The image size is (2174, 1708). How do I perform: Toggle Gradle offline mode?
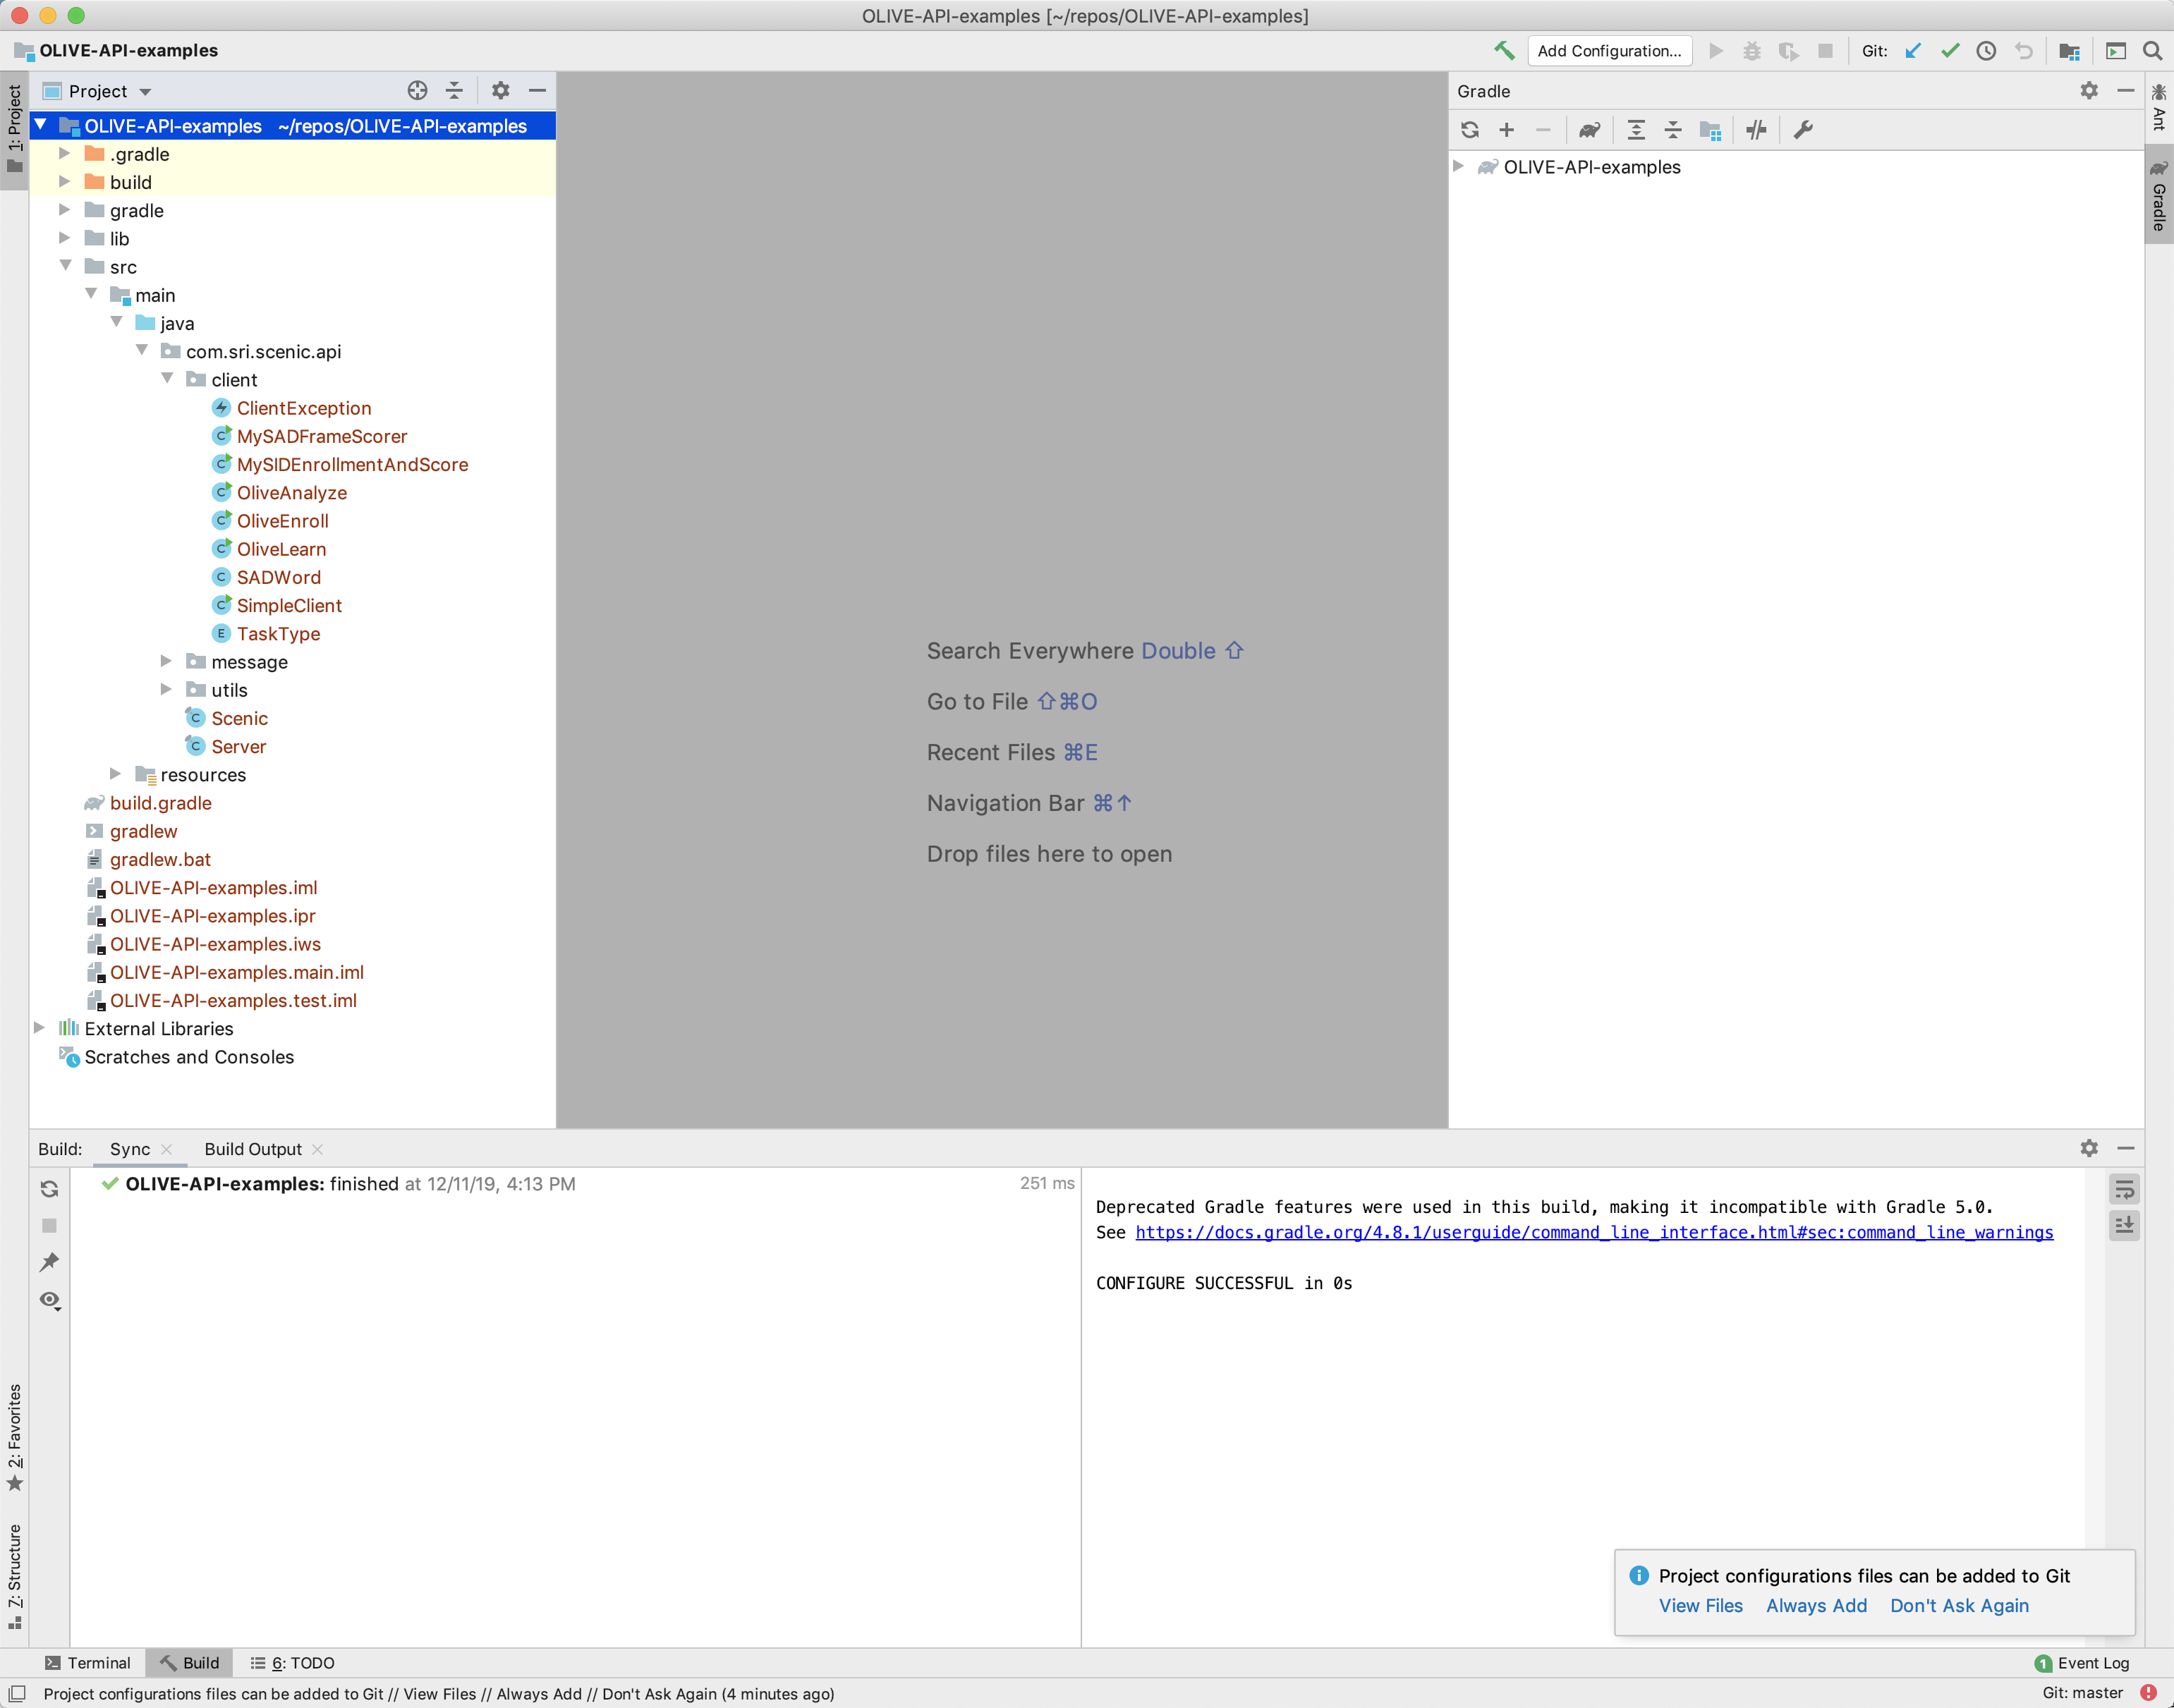[x=1757, y=130]
